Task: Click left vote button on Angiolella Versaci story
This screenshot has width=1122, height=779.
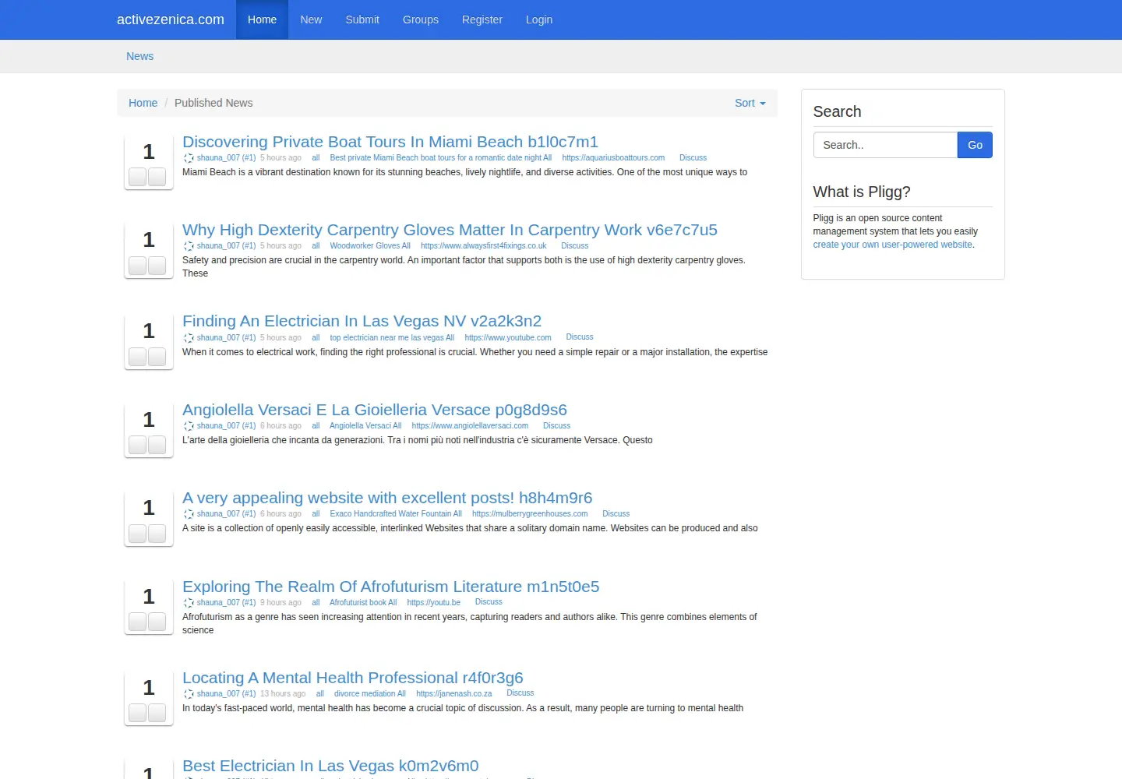Action: point(138,445)
